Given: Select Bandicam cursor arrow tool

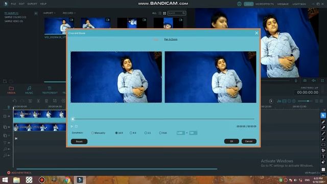Looking at the screenshot, I should [x=323, y=116].
